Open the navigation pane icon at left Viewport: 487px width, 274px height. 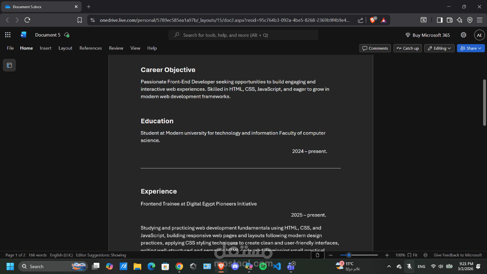point(9,65)
